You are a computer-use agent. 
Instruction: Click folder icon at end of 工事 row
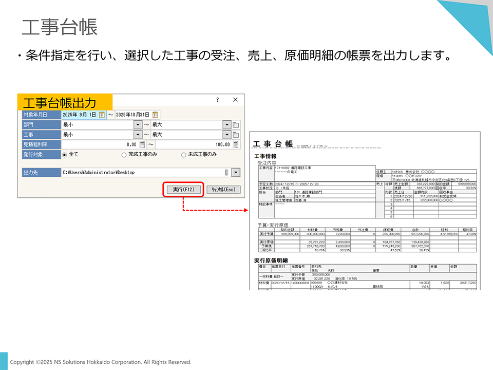236,135
